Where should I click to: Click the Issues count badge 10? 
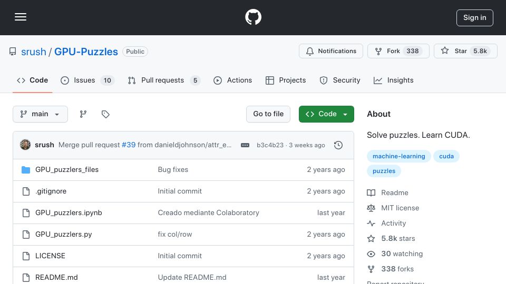coord(107,80)
